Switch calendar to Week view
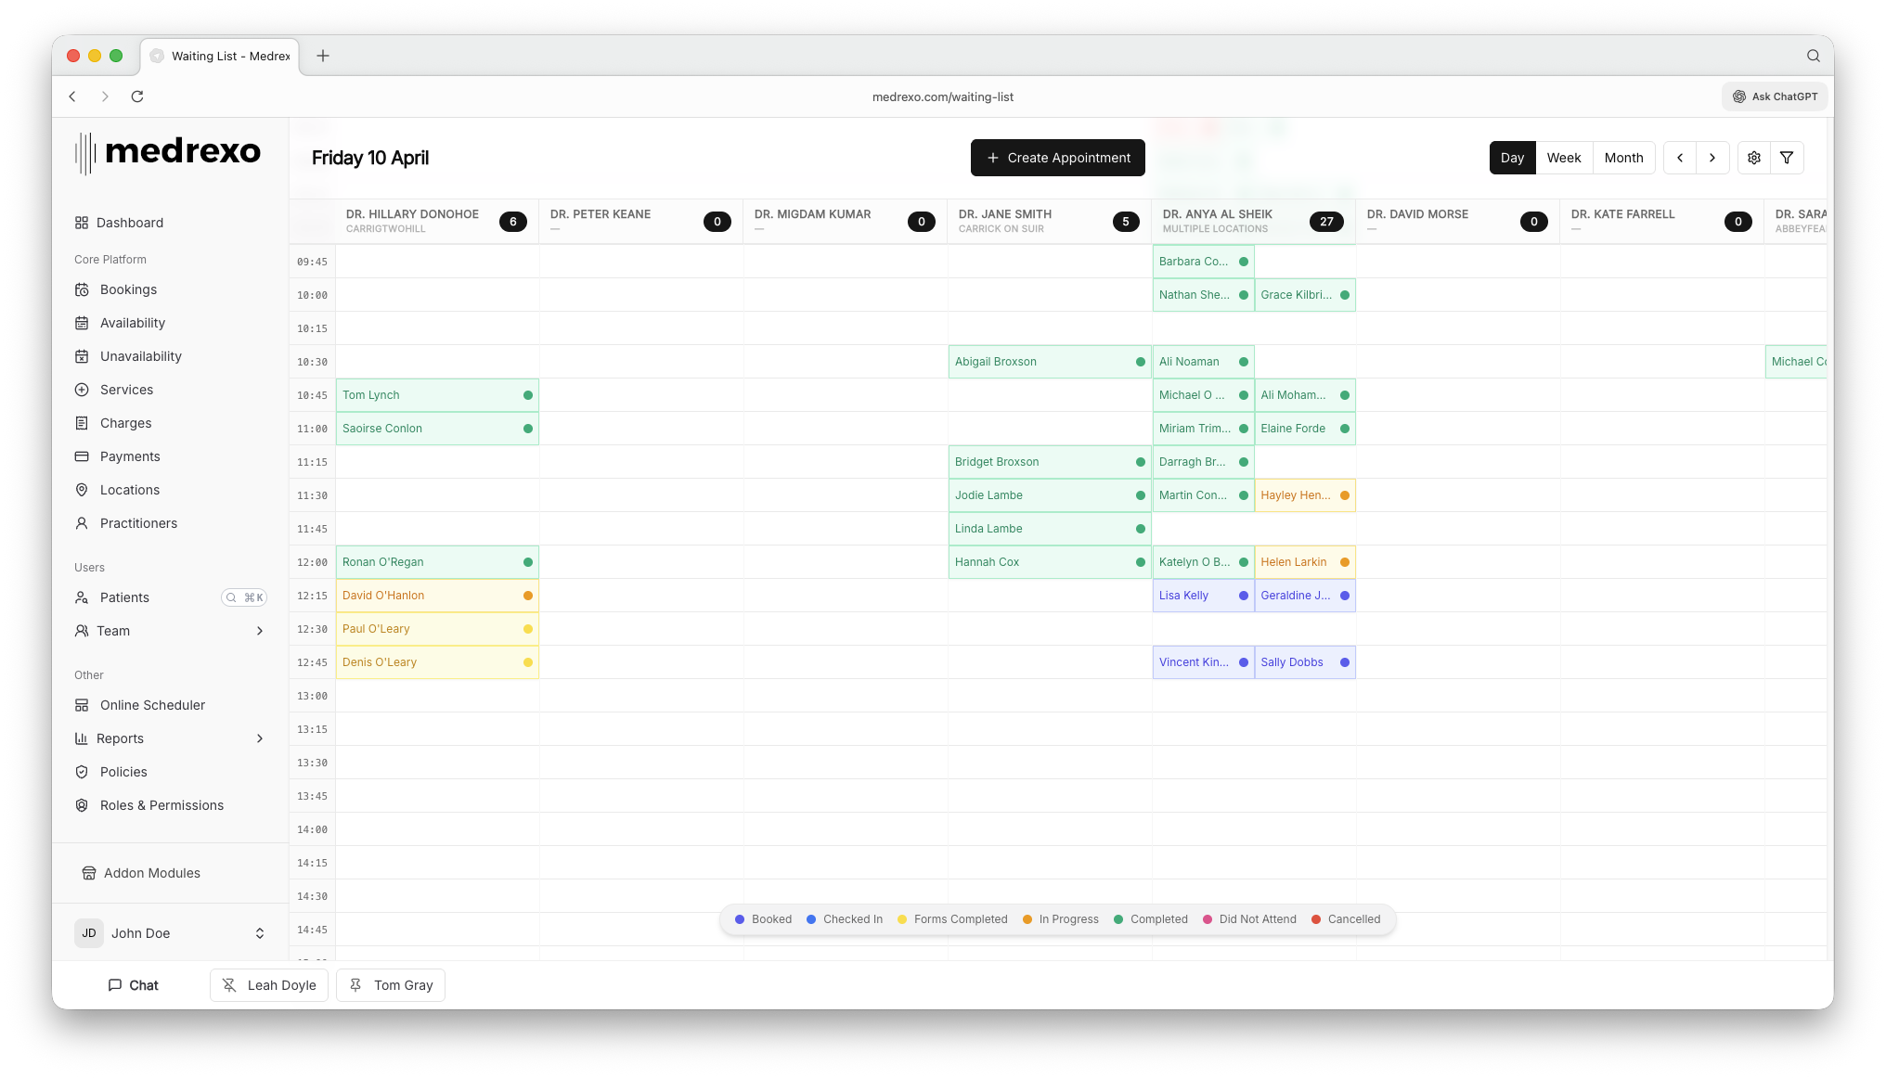Viewport: 1886px width, 1078px height. [x=1563, y=158]
